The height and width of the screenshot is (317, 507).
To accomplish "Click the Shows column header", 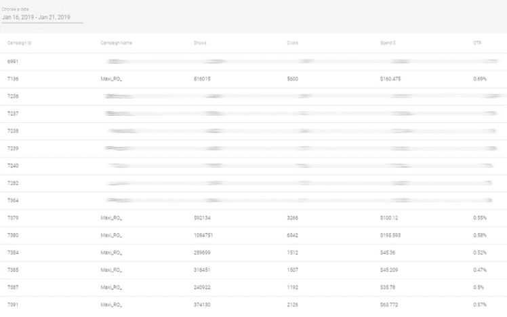I will [200, 43].
